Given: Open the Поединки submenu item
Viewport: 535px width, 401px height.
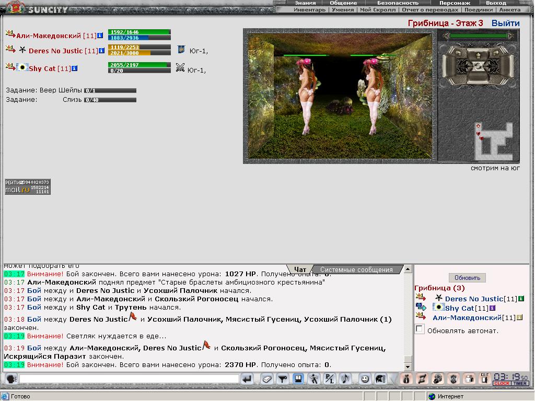Looking at the screenshot, I should (479, 10).
